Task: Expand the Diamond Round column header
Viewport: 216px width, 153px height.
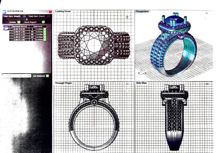Action: [20, 26]
